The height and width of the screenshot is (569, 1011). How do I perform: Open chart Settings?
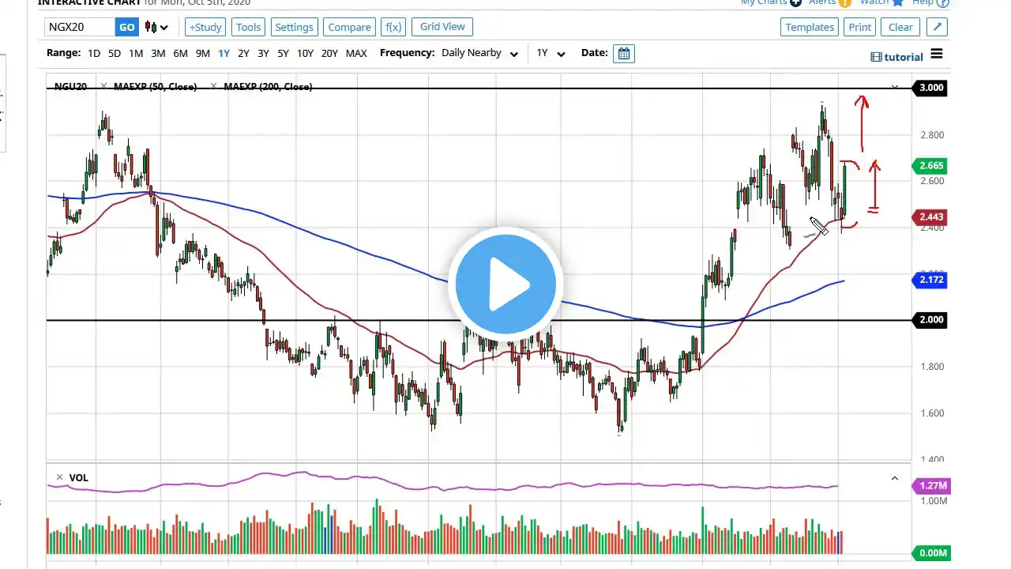point(294,27)
